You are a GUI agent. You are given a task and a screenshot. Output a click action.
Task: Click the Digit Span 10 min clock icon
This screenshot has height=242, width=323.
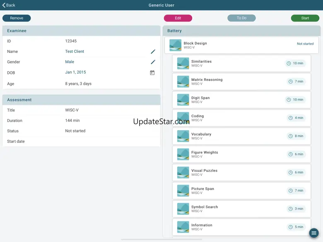(x=289, y=100)
